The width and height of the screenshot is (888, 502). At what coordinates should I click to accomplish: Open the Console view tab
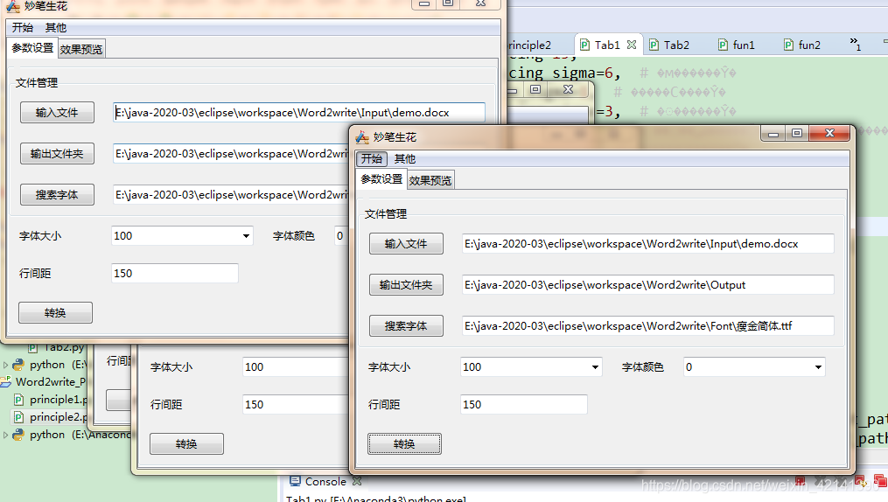tap(325, 482)
